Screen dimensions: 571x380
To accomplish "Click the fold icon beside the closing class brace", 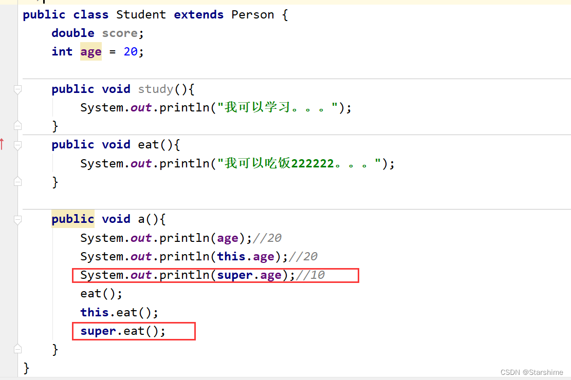I will coord(17,349).
